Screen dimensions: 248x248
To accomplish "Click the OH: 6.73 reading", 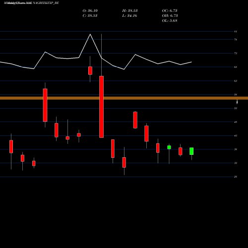I will [x=170, y=15].
